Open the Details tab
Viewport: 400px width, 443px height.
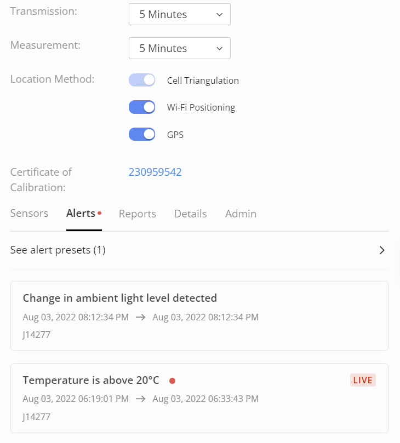(191, 214)
